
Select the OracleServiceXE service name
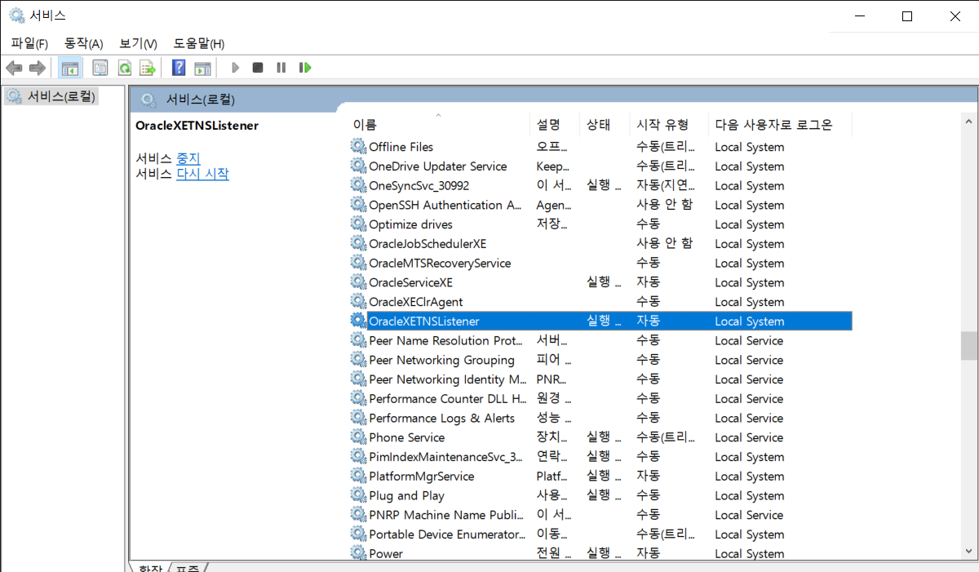[410, 282]
